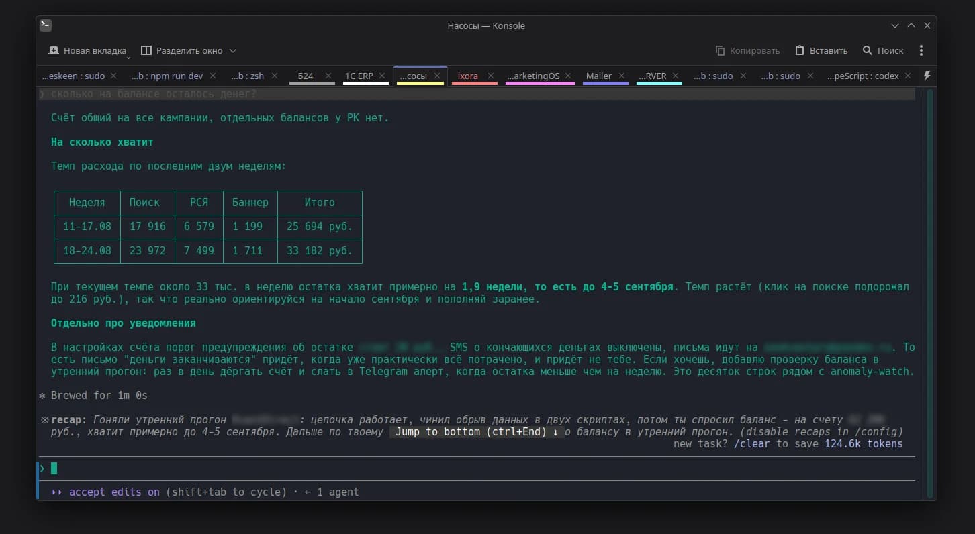Expand the Разделить окно chevron
Viewport: 975px width, 534px height.
coord(233,50)
